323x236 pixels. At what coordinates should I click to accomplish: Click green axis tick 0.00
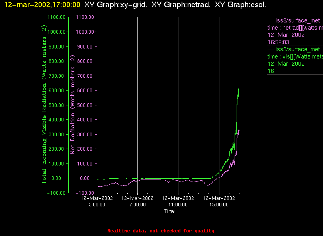(x=56, y=178)
